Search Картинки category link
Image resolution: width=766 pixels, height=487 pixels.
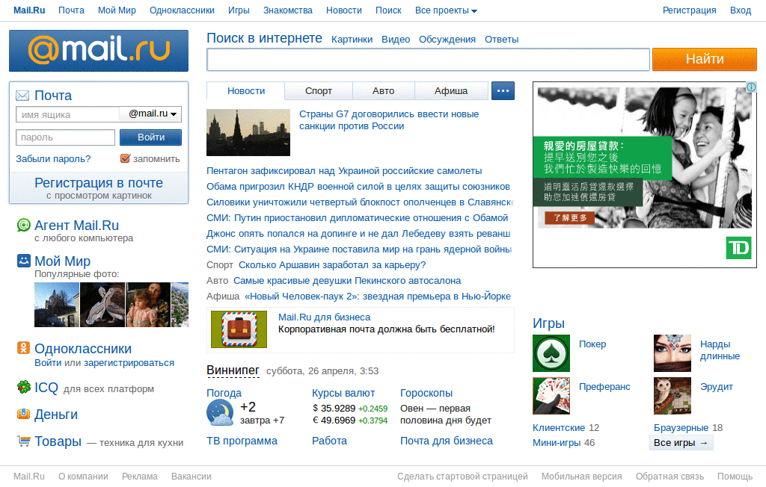pos(352,40)
